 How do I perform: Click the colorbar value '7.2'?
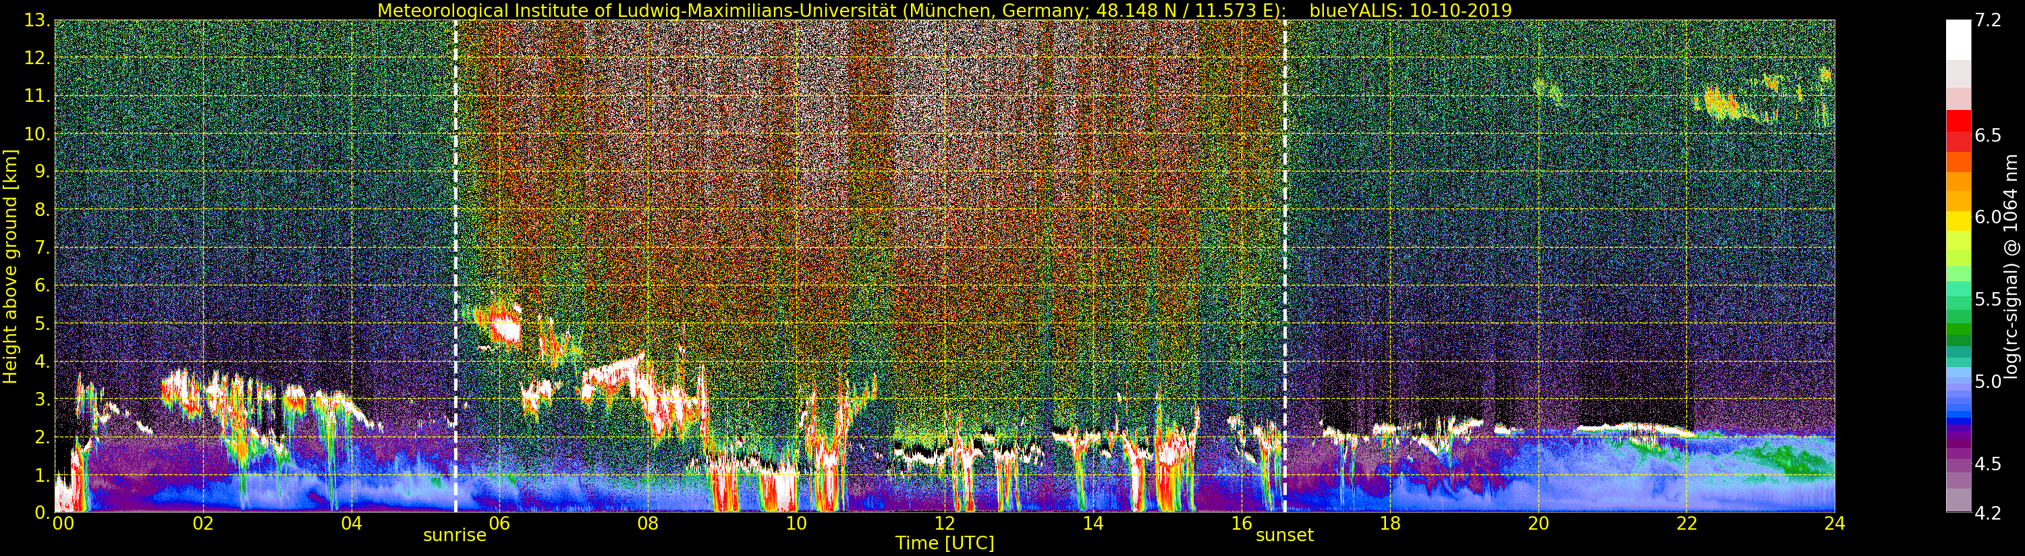pos(1989,21)
